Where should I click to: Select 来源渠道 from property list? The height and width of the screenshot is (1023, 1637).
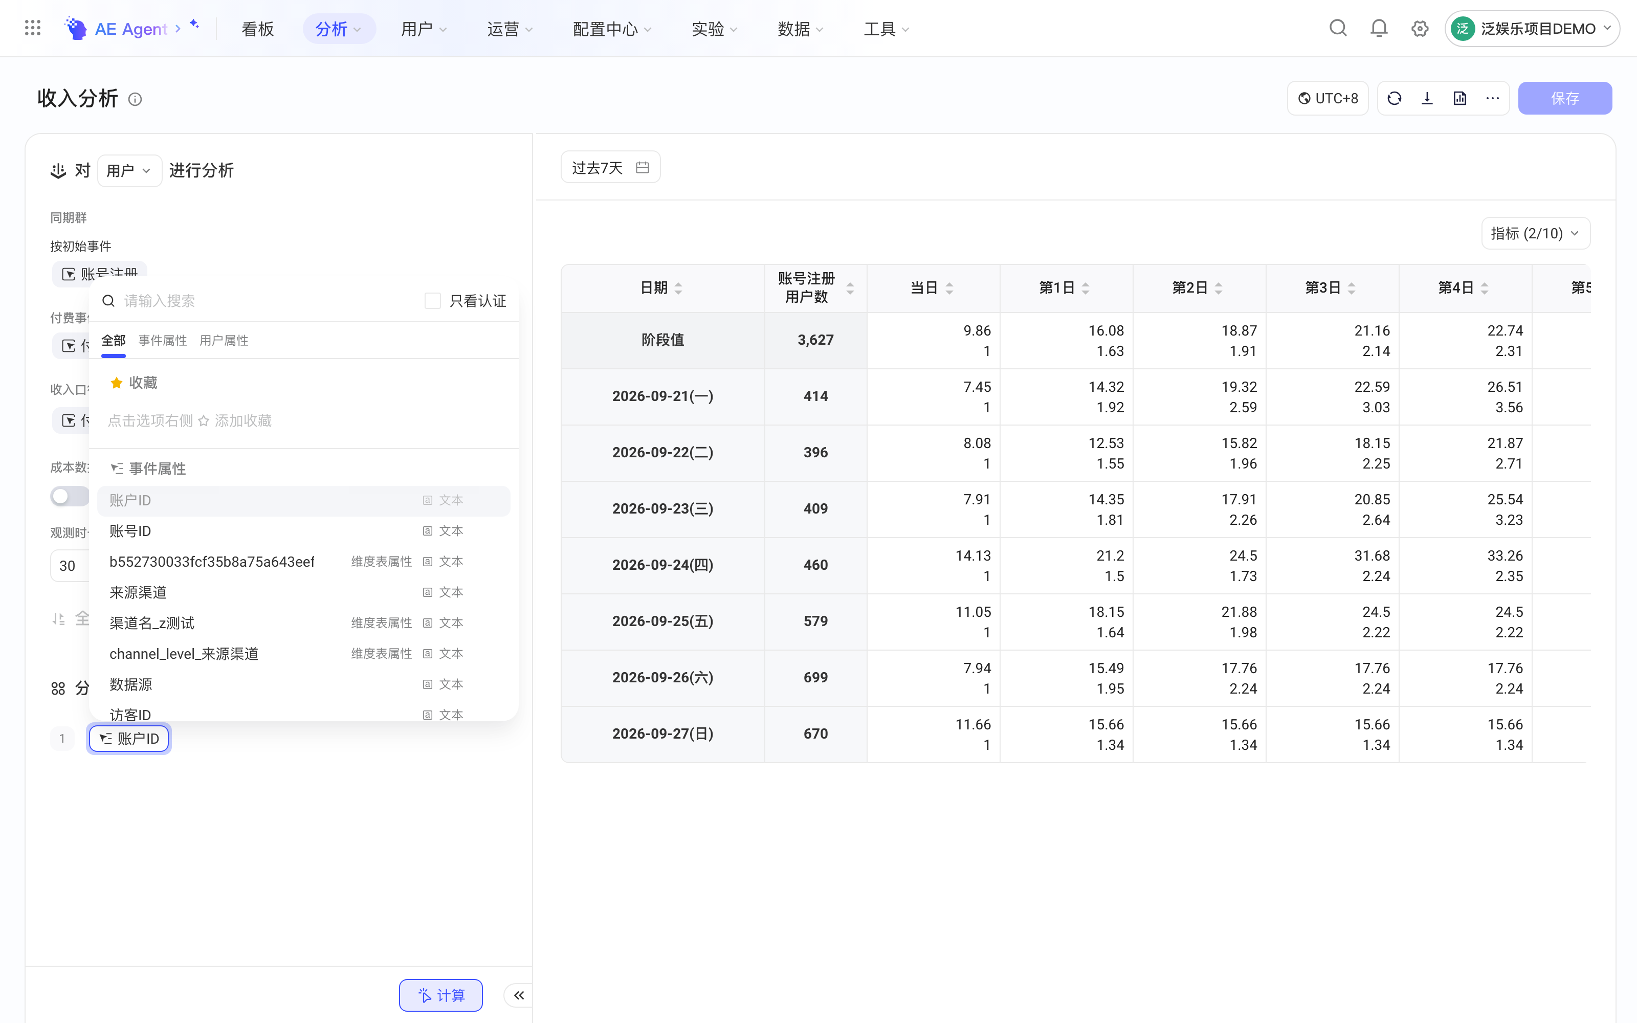304,592
